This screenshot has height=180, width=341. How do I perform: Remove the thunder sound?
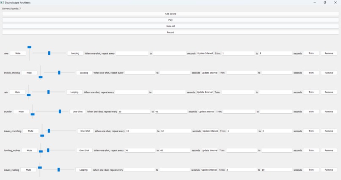(x=329, y=112)
